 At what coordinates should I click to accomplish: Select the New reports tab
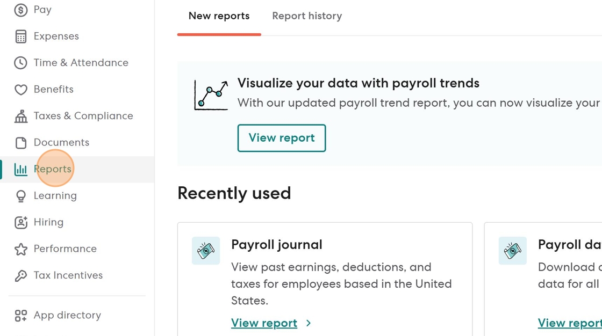coord(219,16)
